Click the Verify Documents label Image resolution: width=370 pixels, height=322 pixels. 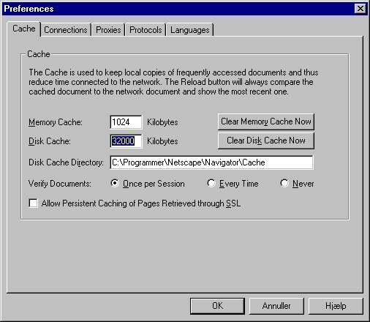pyautogui.click(x=60, y=184)
